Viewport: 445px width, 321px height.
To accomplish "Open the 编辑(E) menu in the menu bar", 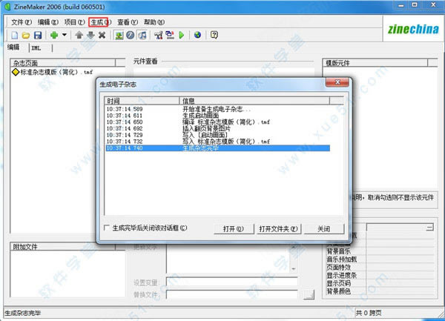I will pyautogui.click(x=48, y=22).
